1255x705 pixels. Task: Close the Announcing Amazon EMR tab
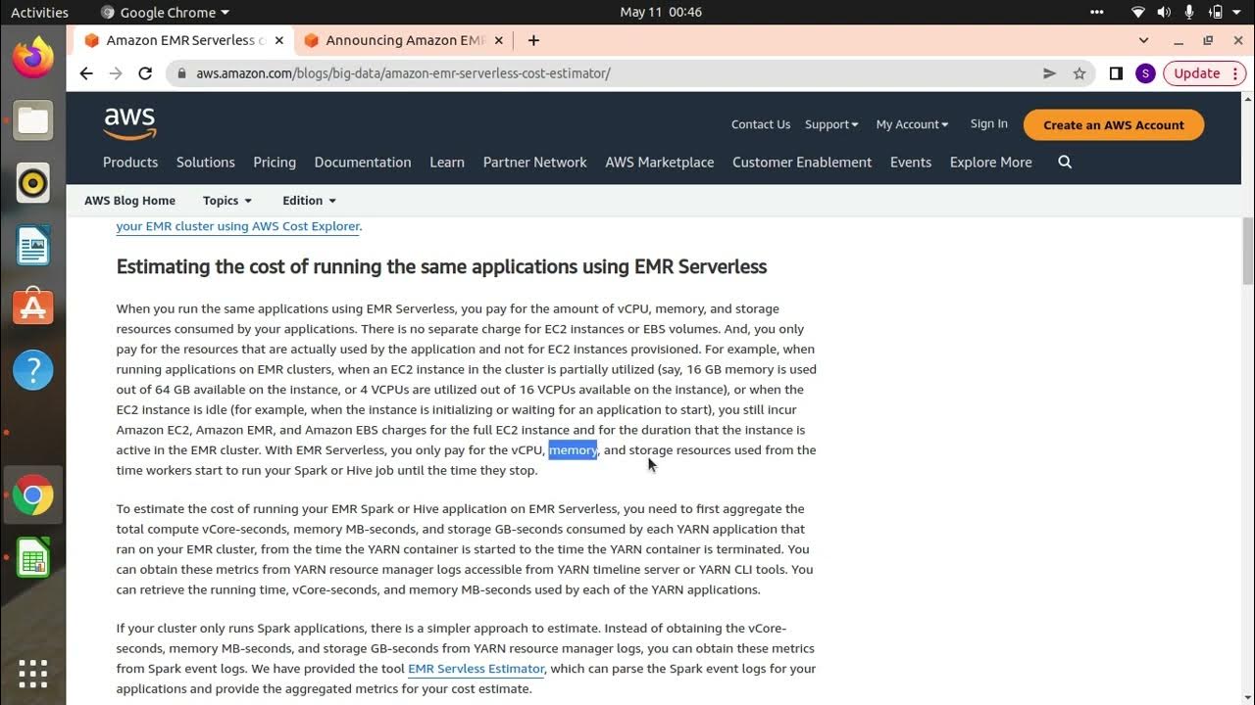click(499, 40)
